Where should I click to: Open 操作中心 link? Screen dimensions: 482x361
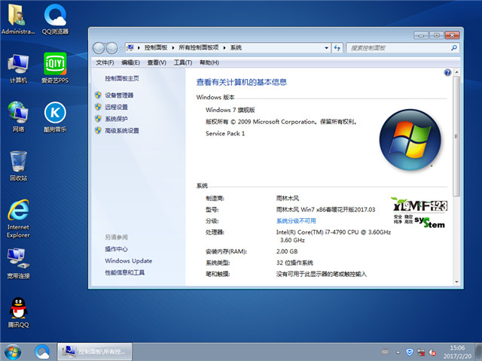pyautogui.click(x=116, y=249)
